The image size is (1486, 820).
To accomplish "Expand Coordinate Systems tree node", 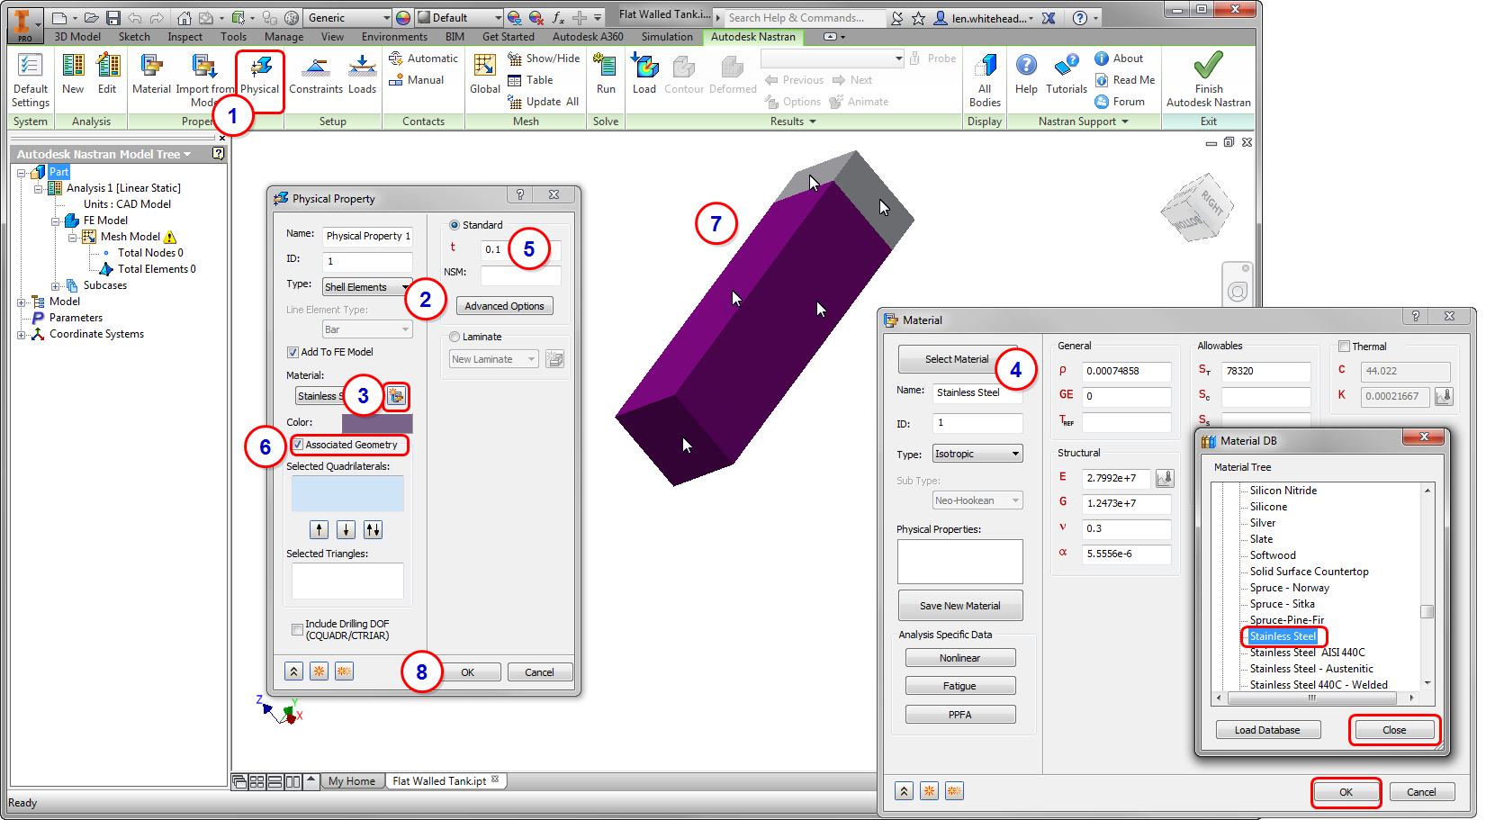I will pyautogui.click(x=22, y=335).
